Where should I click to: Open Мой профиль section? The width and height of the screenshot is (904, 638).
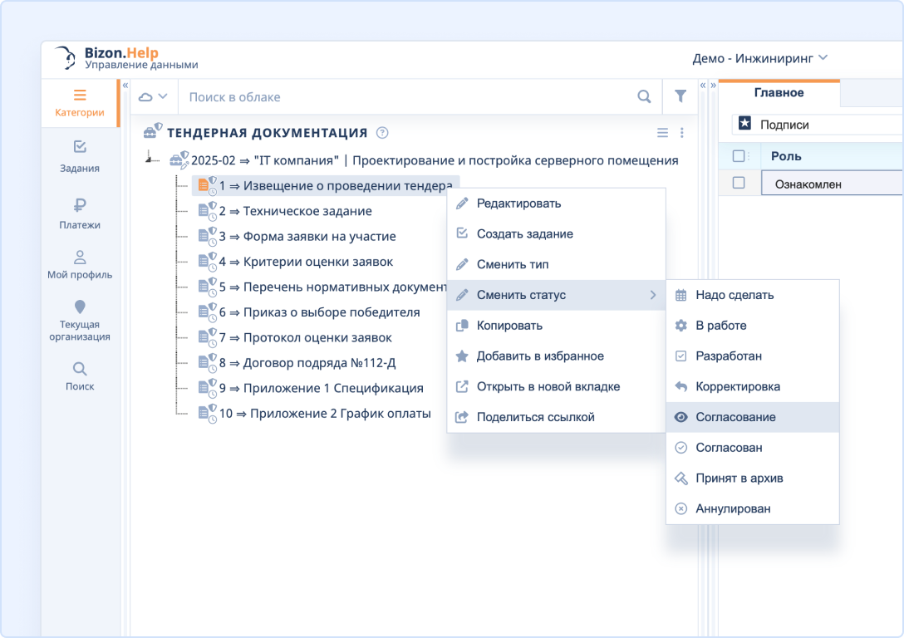pyautogui.click(x=79, y=267)
